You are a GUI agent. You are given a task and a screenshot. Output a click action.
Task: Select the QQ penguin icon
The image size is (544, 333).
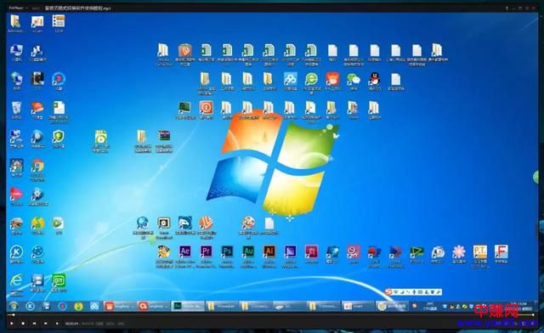pos(374,79)
